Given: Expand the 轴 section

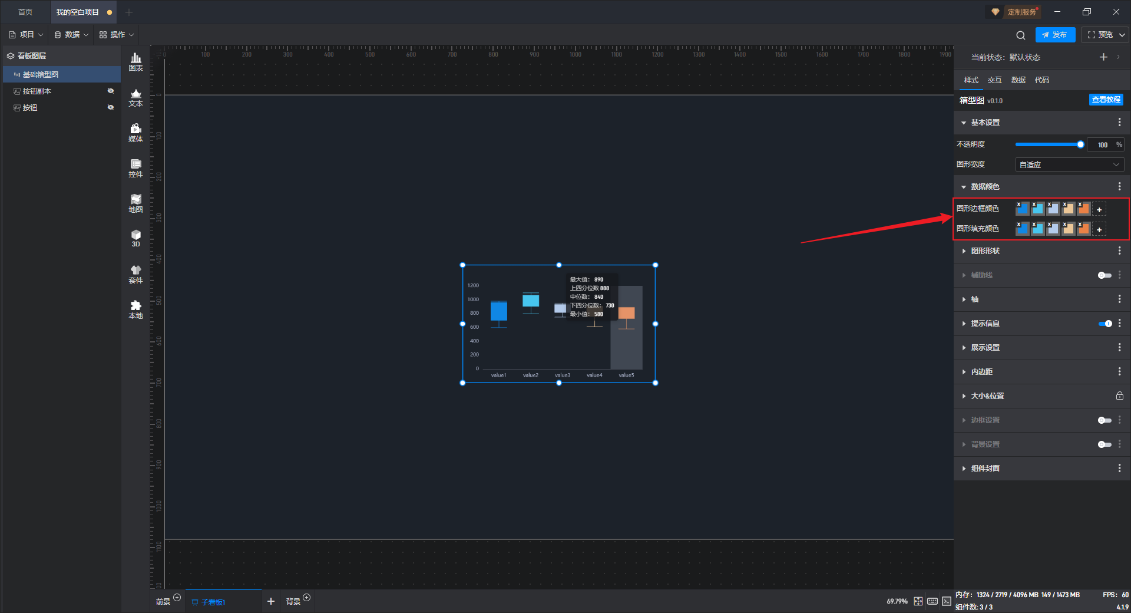Looking at the screenshot, I should 964,299.
